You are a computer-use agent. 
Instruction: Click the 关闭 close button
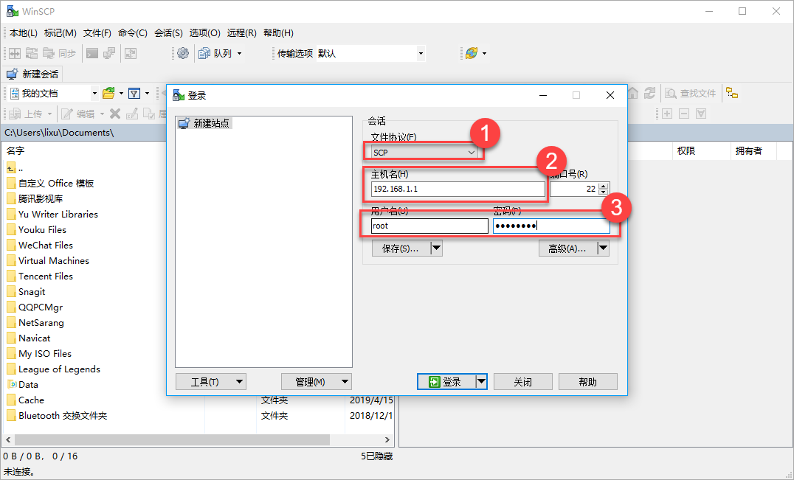tap(522, 382)
